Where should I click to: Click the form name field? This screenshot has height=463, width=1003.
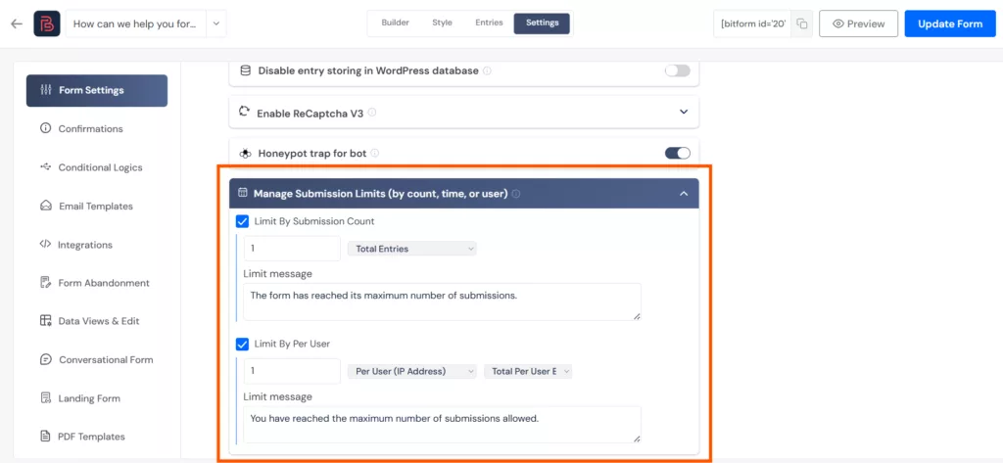pos(136,23)
